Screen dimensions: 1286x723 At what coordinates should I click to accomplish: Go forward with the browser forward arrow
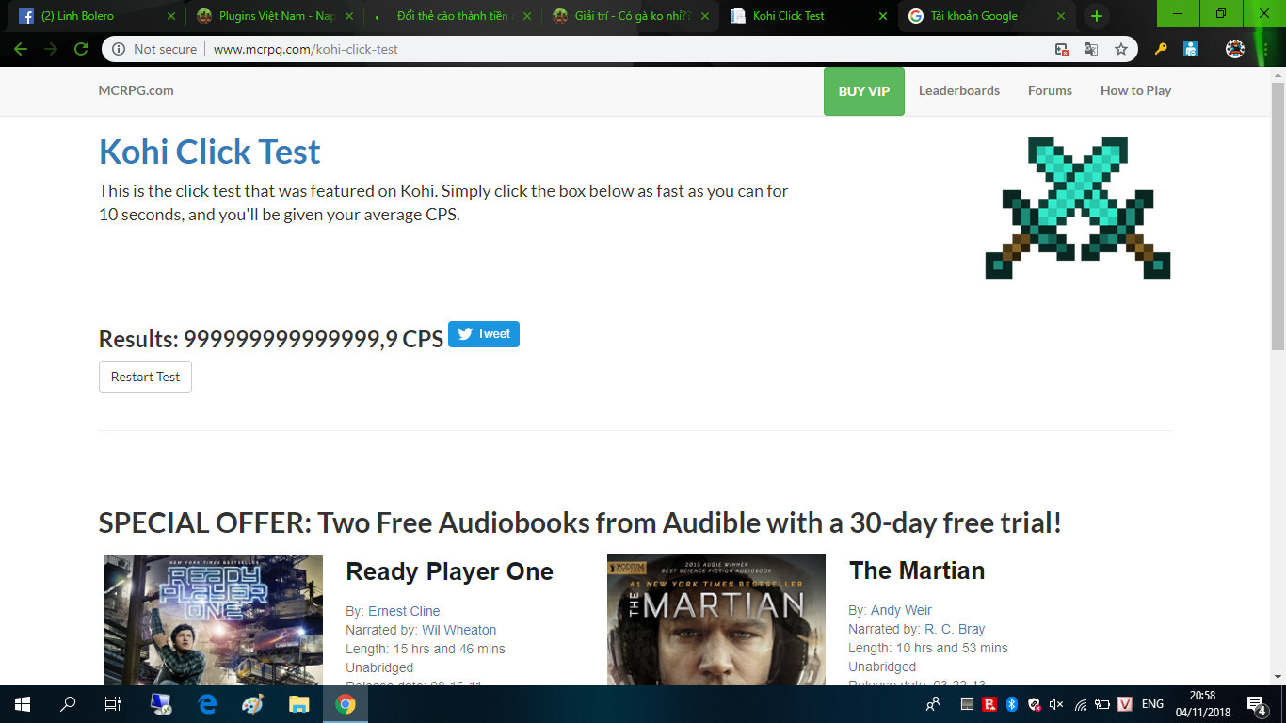(51, 49)
